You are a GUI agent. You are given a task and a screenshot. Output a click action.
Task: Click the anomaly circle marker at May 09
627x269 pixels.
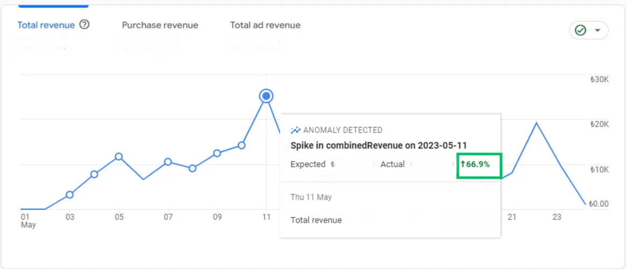click(217, 153)
